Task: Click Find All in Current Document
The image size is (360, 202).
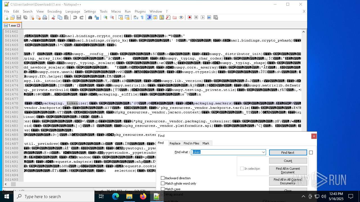Action: coord(288,170)
